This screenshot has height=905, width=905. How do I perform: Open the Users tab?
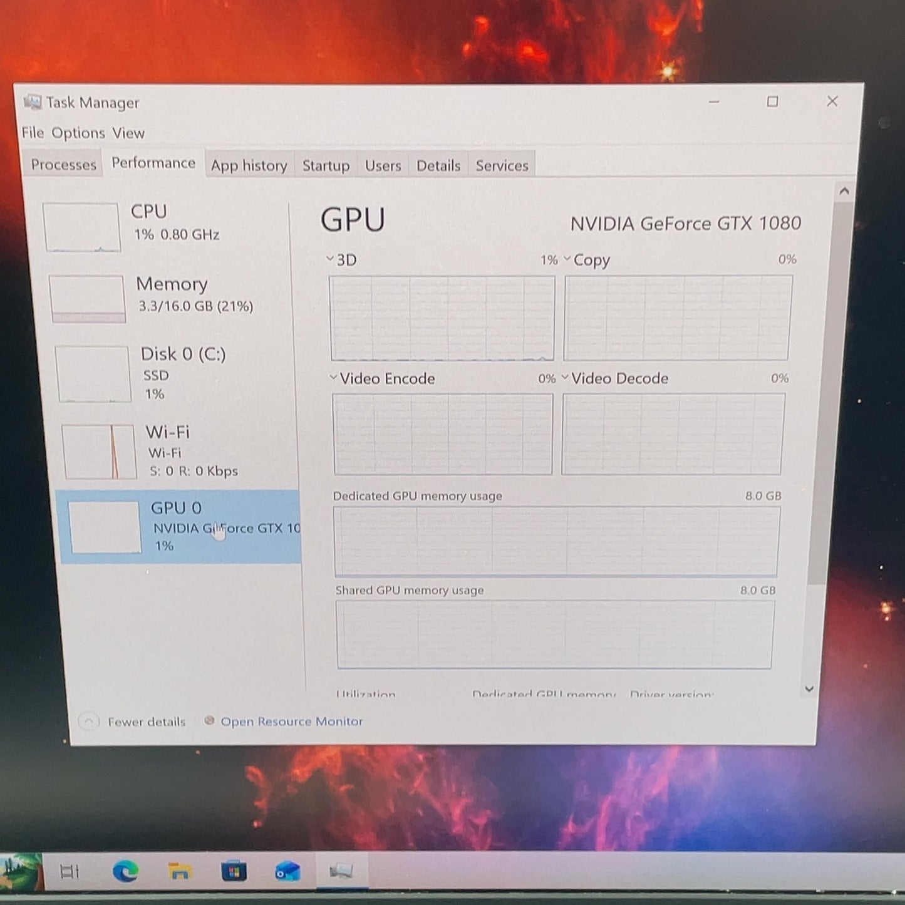tap(383, 165)
